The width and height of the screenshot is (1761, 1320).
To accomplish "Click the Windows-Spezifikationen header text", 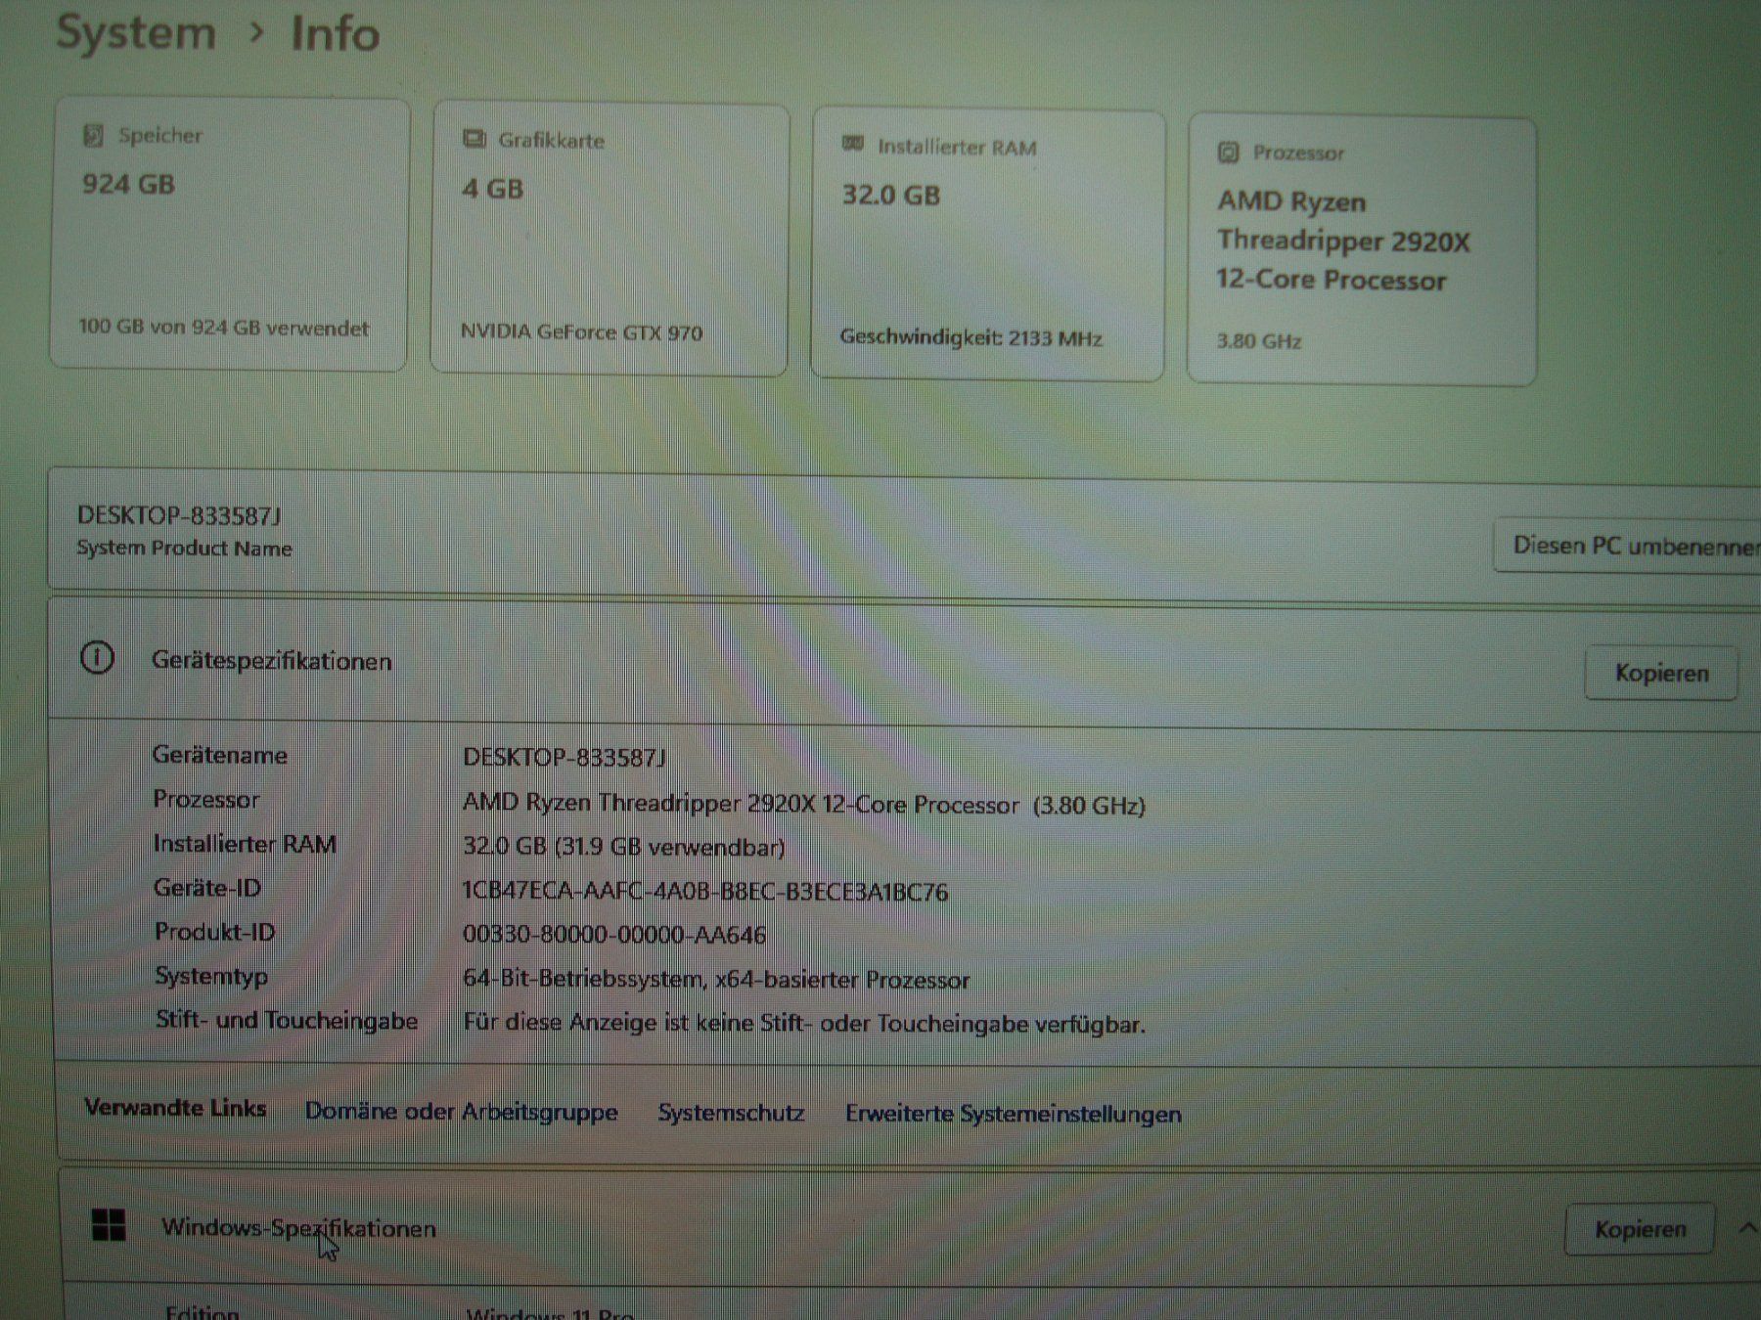I will pos(298,1228).
